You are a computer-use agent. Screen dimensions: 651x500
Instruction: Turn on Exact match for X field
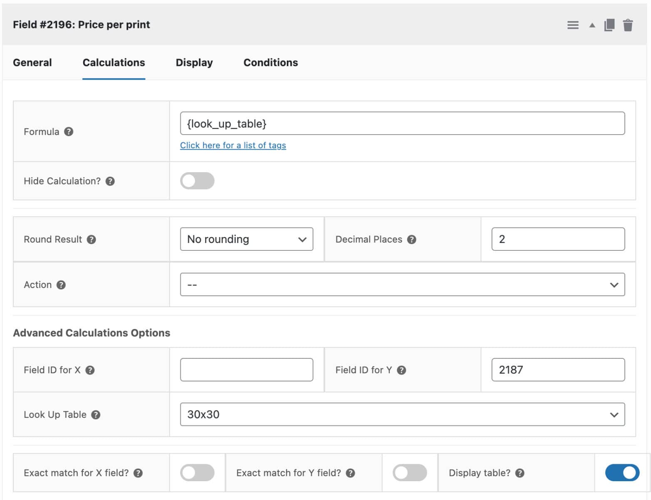198,472
